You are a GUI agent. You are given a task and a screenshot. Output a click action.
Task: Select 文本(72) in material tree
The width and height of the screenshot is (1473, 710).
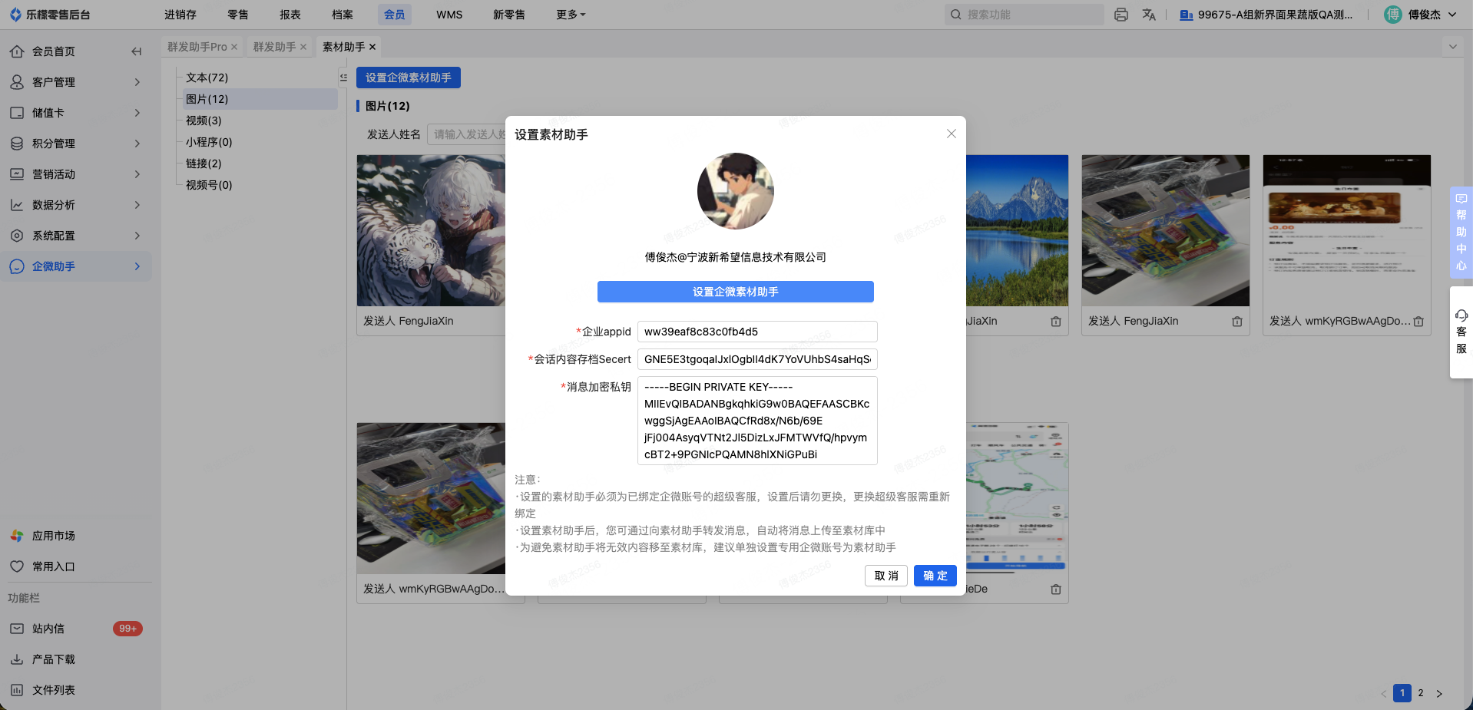tap(207, 78)
